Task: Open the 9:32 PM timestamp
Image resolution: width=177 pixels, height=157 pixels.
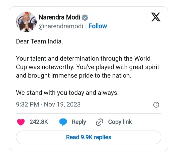Action: coord(27,104)
